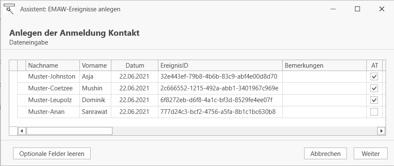Screen dimensions: 394x166
Task: Click the EreignisID column header
Action: click(x=221, y=66)
